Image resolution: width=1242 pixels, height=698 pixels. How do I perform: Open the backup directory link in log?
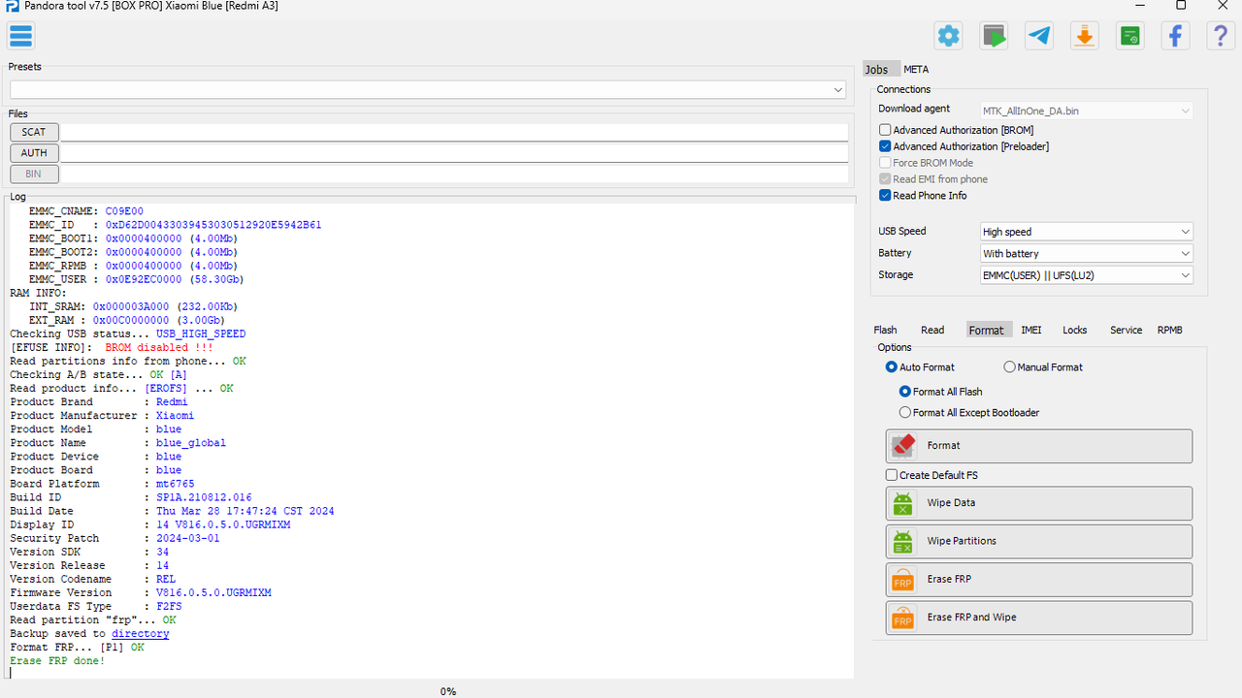click(x=140, y=634)
